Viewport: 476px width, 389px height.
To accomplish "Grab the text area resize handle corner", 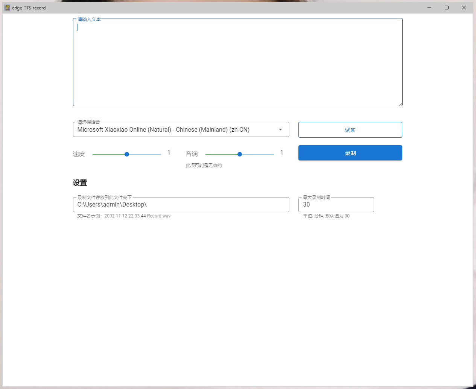I will click(x=401, y=104).
